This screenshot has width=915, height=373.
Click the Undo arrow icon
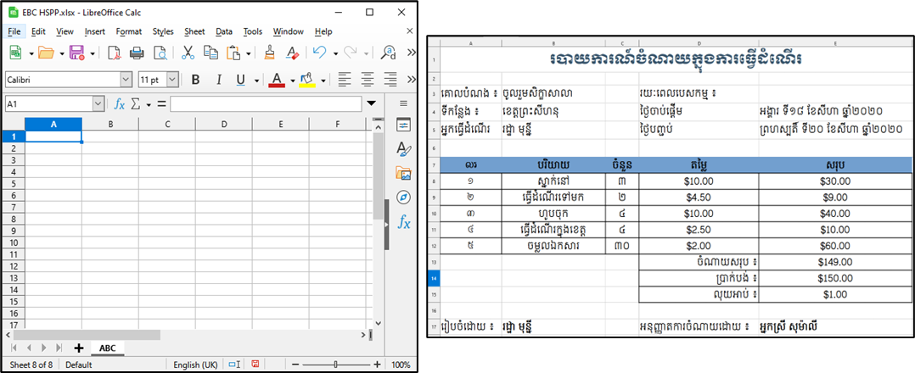[319, 53]
